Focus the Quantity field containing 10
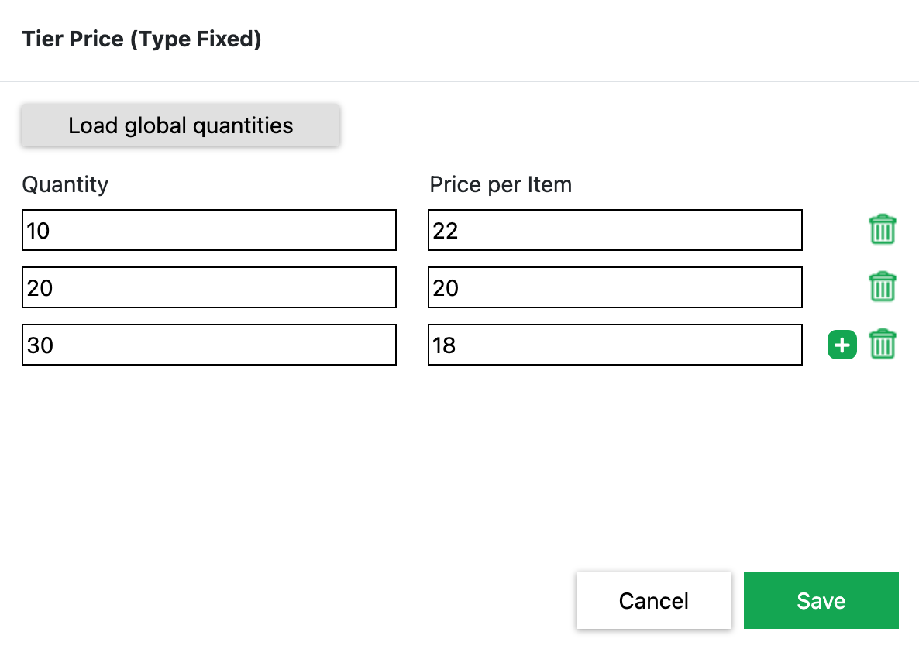Viewport: 919px width, 649px height. click(209, 230)
